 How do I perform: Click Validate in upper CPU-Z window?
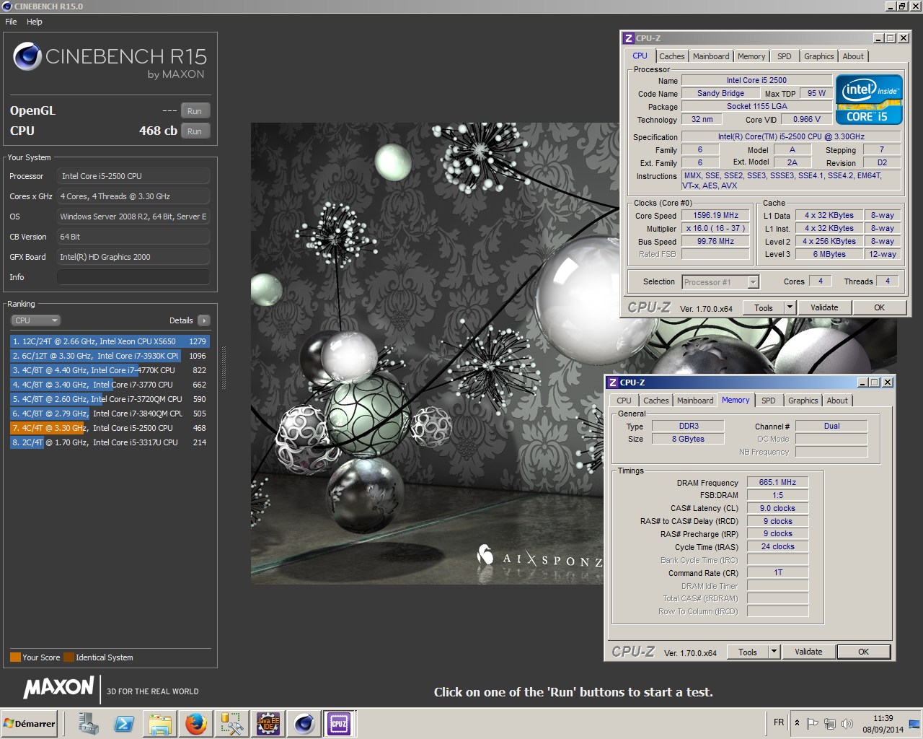point(824,307)
